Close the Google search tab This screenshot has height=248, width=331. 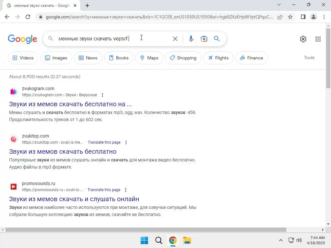pos(75,5)
